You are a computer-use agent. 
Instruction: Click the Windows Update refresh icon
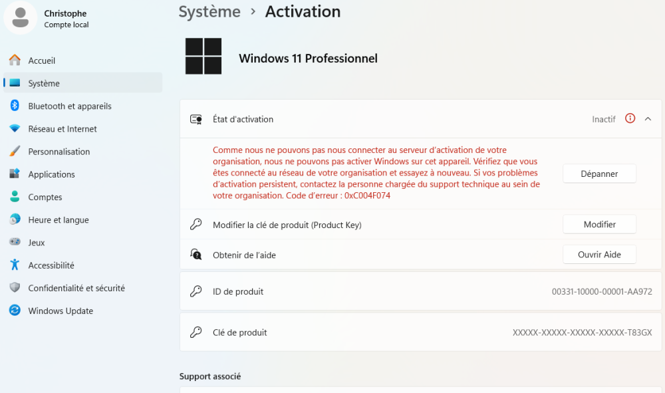(15, 311)
